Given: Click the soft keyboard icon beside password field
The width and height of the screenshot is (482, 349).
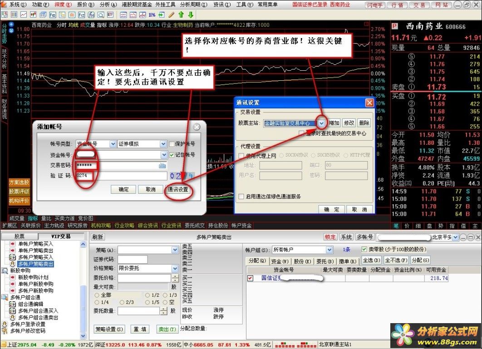Looking at the screenshot, I should [162, 166].
